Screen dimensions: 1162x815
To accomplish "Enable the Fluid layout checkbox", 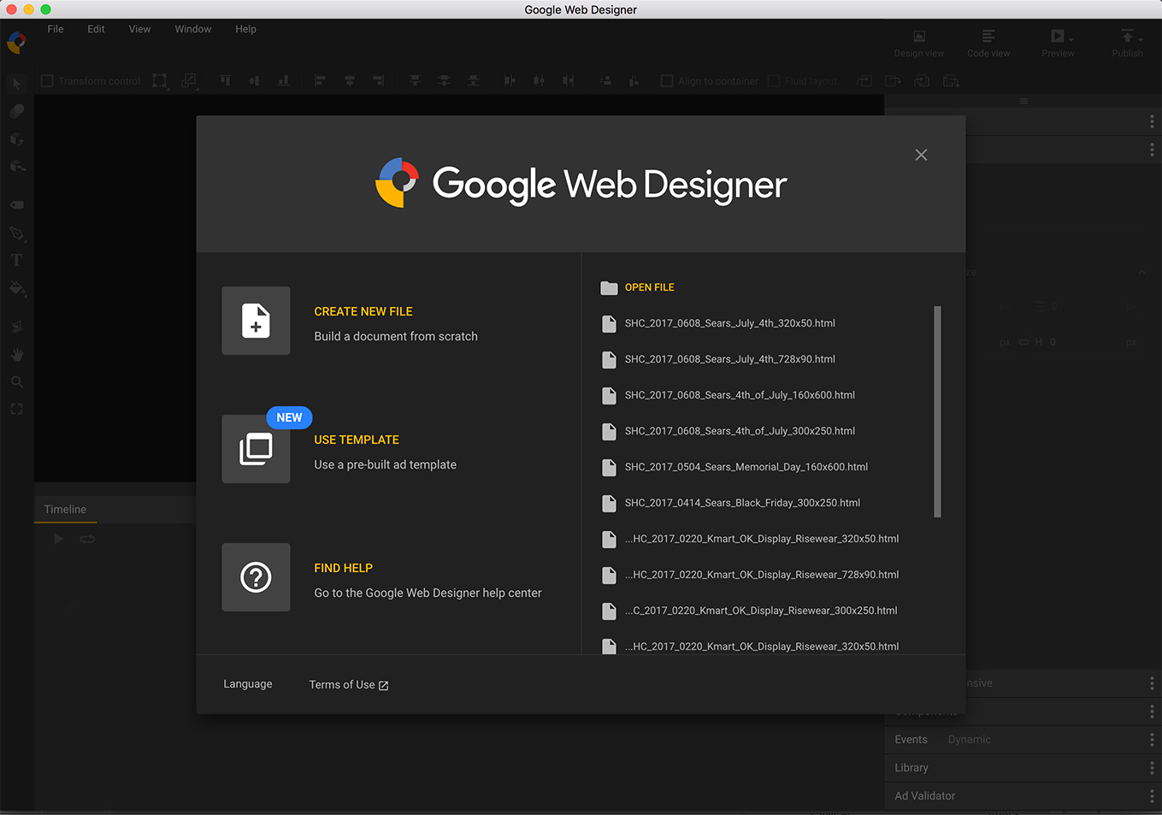I will 774,80.
